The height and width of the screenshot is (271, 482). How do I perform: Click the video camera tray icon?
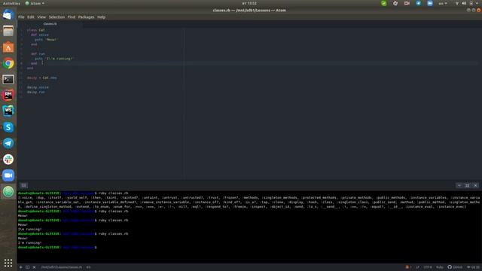(407, 3)
